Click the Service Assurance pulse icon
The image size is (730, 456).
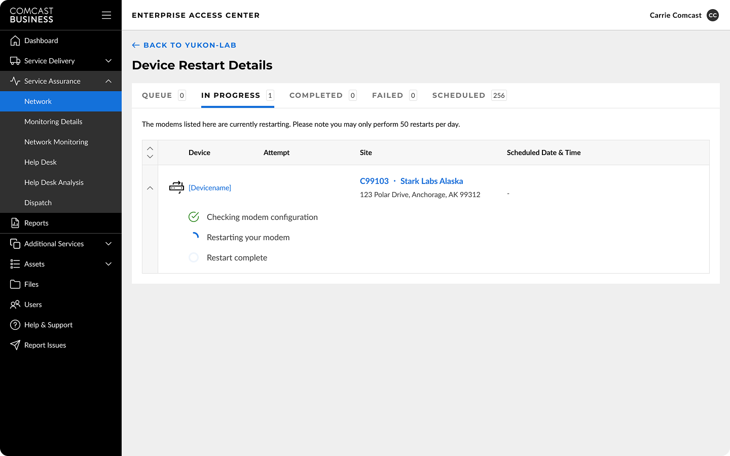15,81
